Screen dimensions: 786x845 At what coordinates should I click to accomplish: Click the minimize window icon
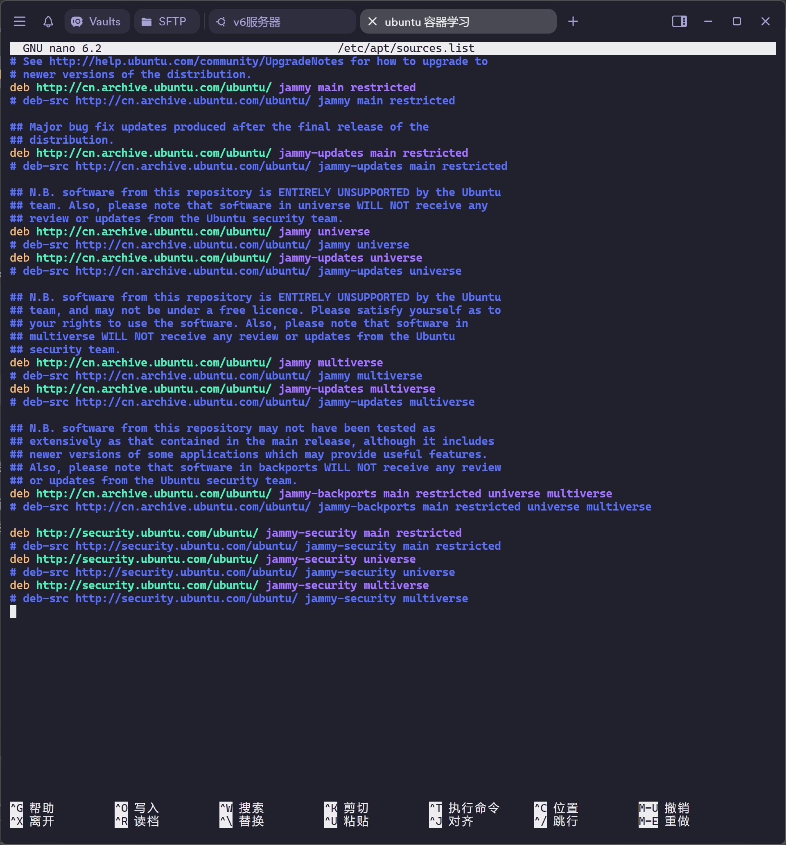point(708,21)
